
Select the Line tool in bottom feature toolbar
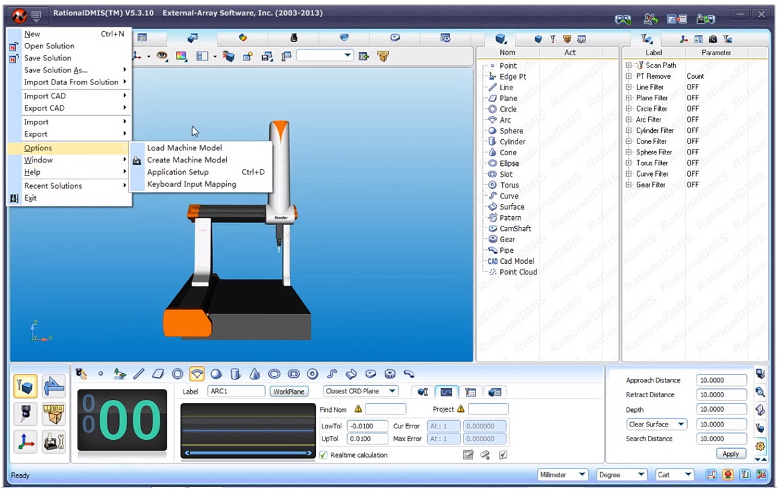pyautogui.click(x=139, y=374)
